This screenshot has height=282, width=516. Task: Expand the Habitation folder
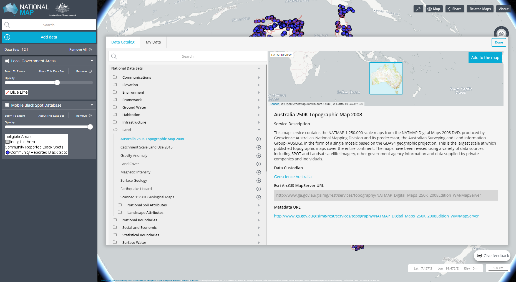[259, 115]
